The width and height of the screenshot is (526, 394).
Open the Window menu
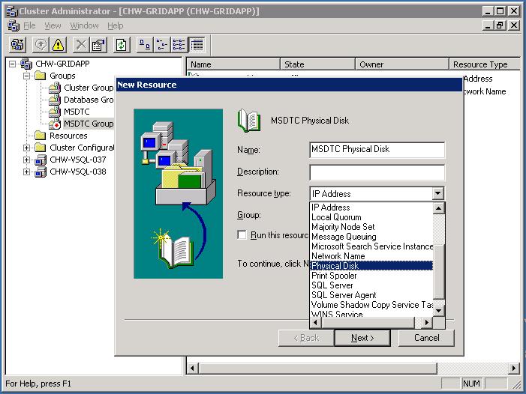click(84, 25)
